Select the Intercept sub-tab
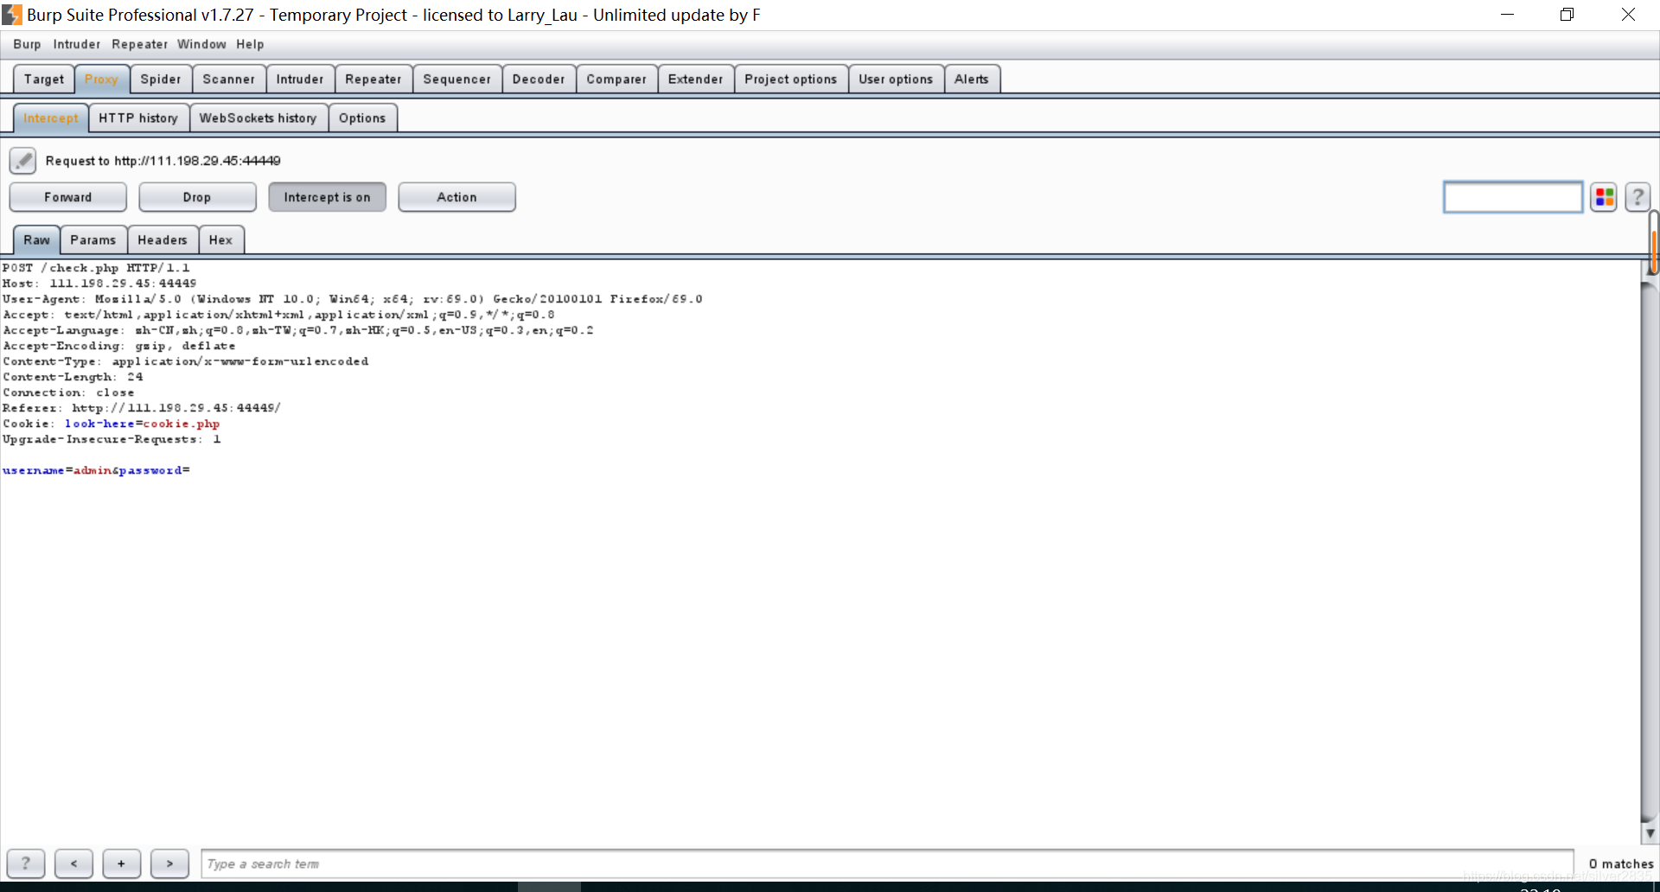Screen dimensions: 1660x892 [51, 118]
